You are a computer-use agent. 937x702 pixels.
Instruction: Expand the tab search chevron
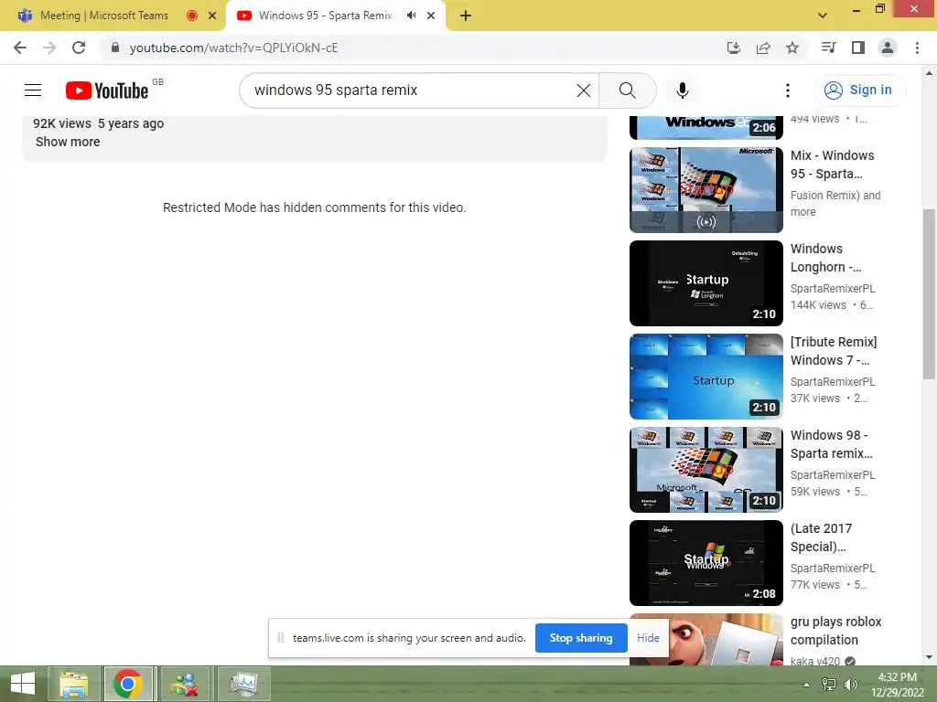[x=823, y=16]
